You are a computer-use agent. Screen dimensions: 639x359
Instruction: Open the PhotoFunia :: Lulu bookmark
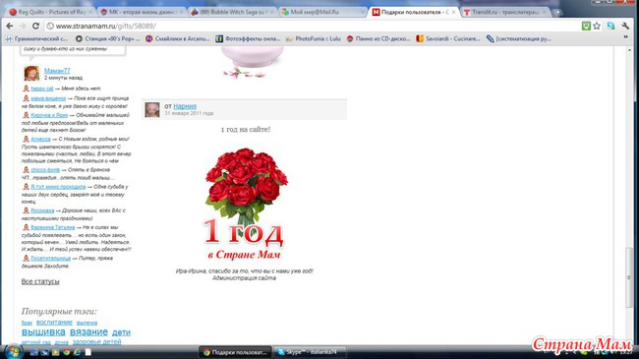(x=313, y=38)
